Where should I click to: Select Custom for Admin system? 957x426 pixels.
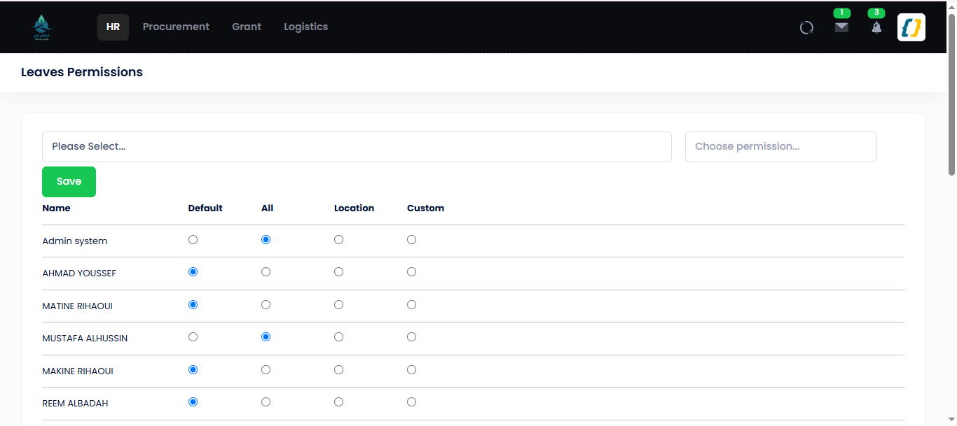coord(412,240)
